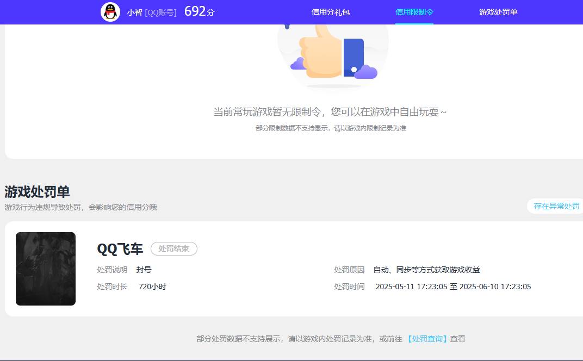Open the 【处罚查询】 penalty lookup link
The height and width of the screenshot is (361, 583).
pos(427,338)
